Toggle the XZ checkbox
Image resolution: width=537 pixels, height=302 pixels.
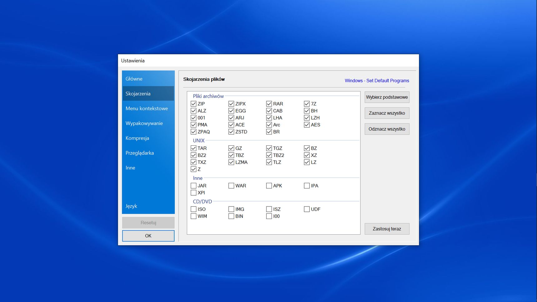coord(307,155)
